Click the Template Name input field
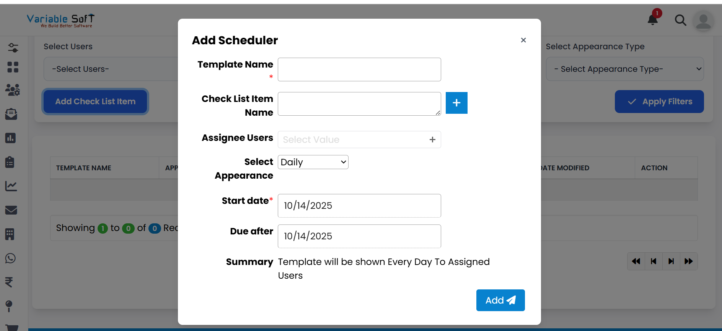Viewport: 722px width, 331px height. point(359,69)
